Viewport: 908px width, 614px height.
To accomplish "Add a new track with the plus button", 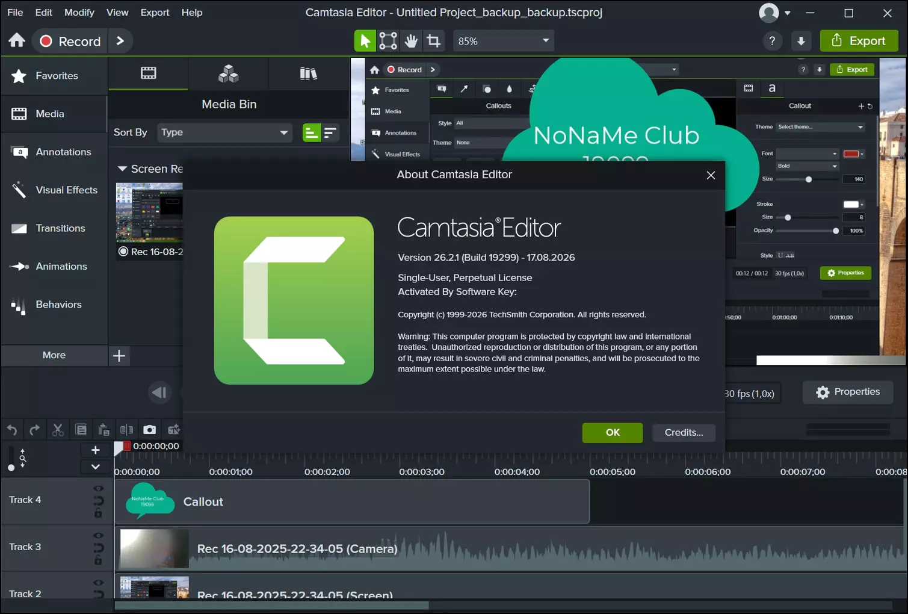I will tap(95, 450).
